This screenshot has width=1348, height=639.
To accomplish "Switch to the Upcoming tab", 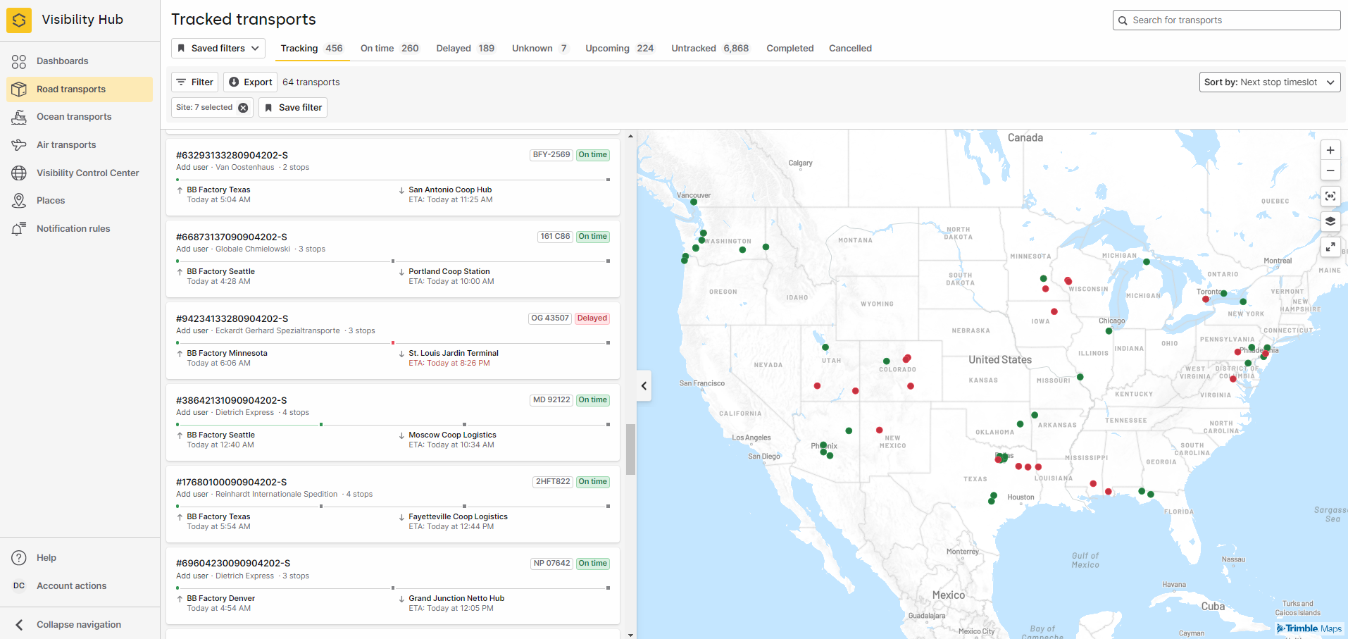I will [x=619, y=49].
